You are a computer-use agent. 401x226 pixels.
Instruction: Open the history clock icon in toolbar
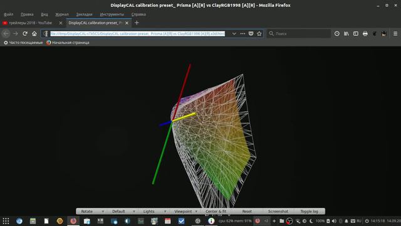[337, 33]
